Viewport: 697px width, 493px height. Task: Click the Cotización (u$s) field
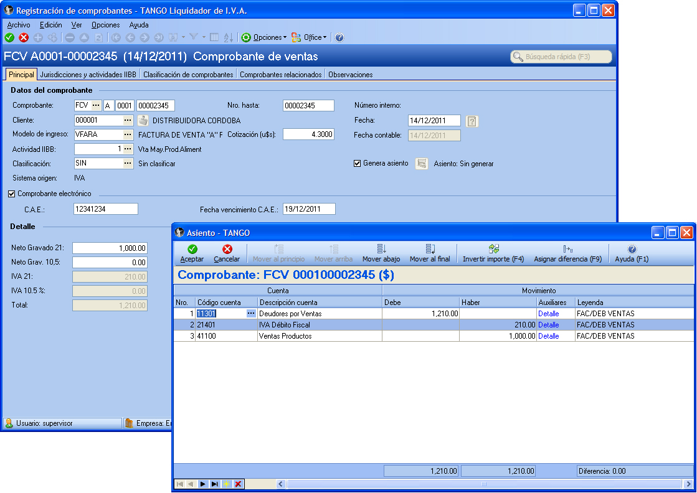(308, 134)
